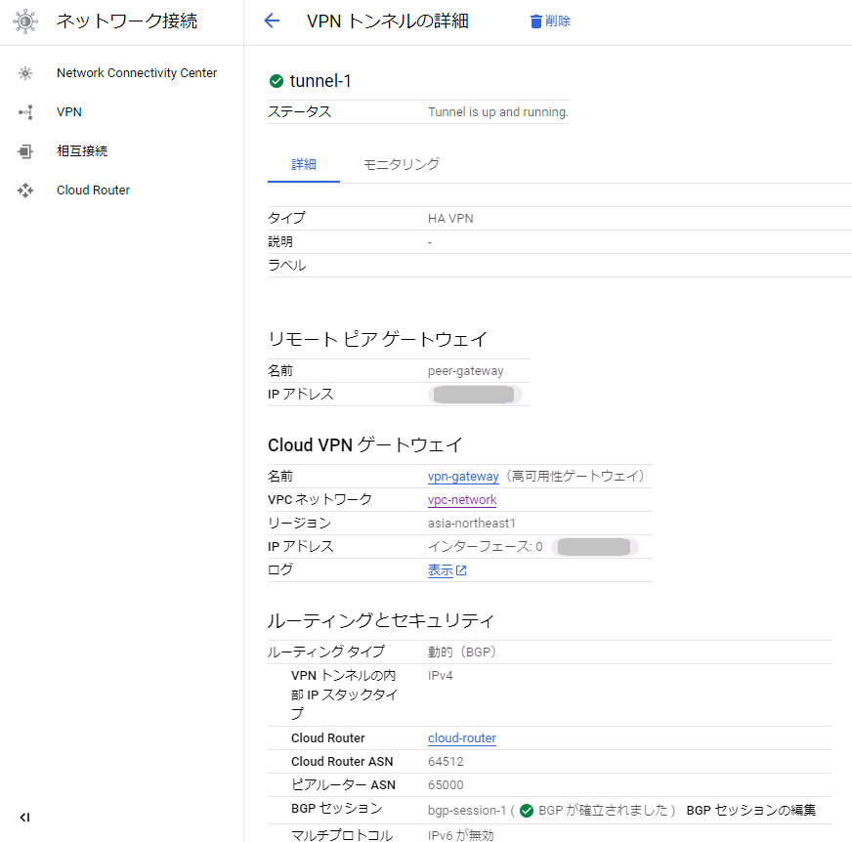Open the vpn-gateway link
This screenshot has width=852, height=842.
(463, 477)
